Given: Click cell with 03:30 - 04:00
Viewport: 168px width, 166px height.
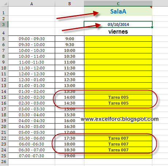Looking at the screenshot, I should 32,115.
